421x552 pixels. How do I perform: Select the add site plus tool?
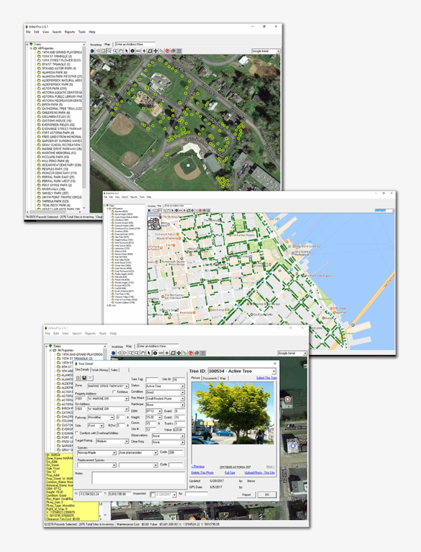pos(166,353)
